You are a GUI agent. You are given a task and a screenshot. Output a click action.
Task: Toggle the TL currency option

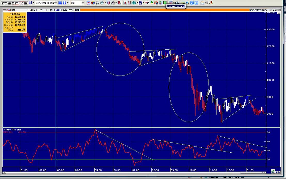click(x=41, y=10)
